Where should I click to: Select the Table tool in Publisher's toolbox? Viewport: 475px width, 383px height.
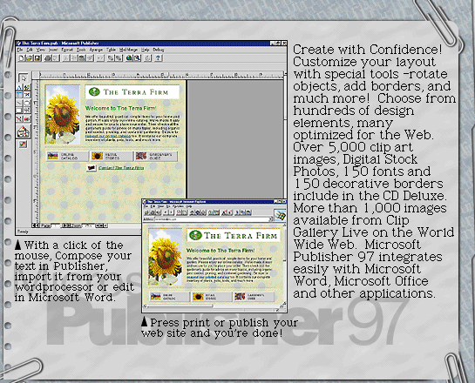pyautogui.click(x=19, y=95)
